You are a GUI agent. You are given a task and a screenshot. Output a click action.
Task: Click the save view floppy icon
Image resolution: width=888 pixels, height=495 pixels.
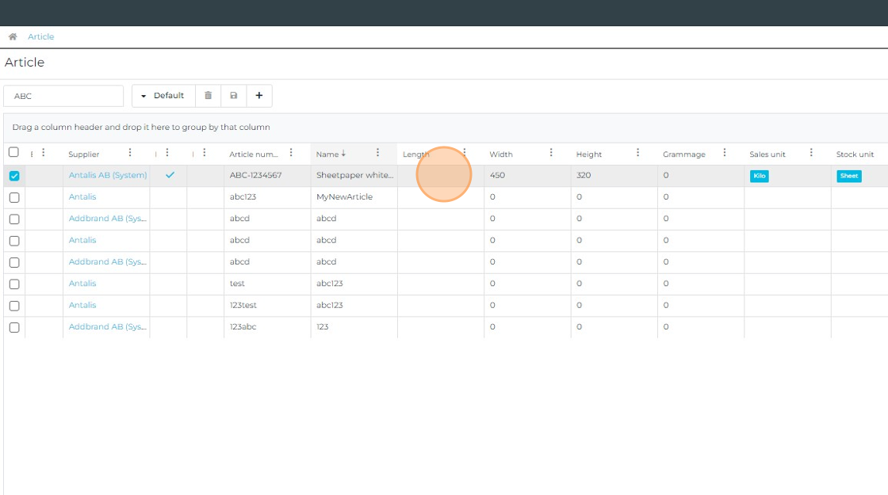234,96
